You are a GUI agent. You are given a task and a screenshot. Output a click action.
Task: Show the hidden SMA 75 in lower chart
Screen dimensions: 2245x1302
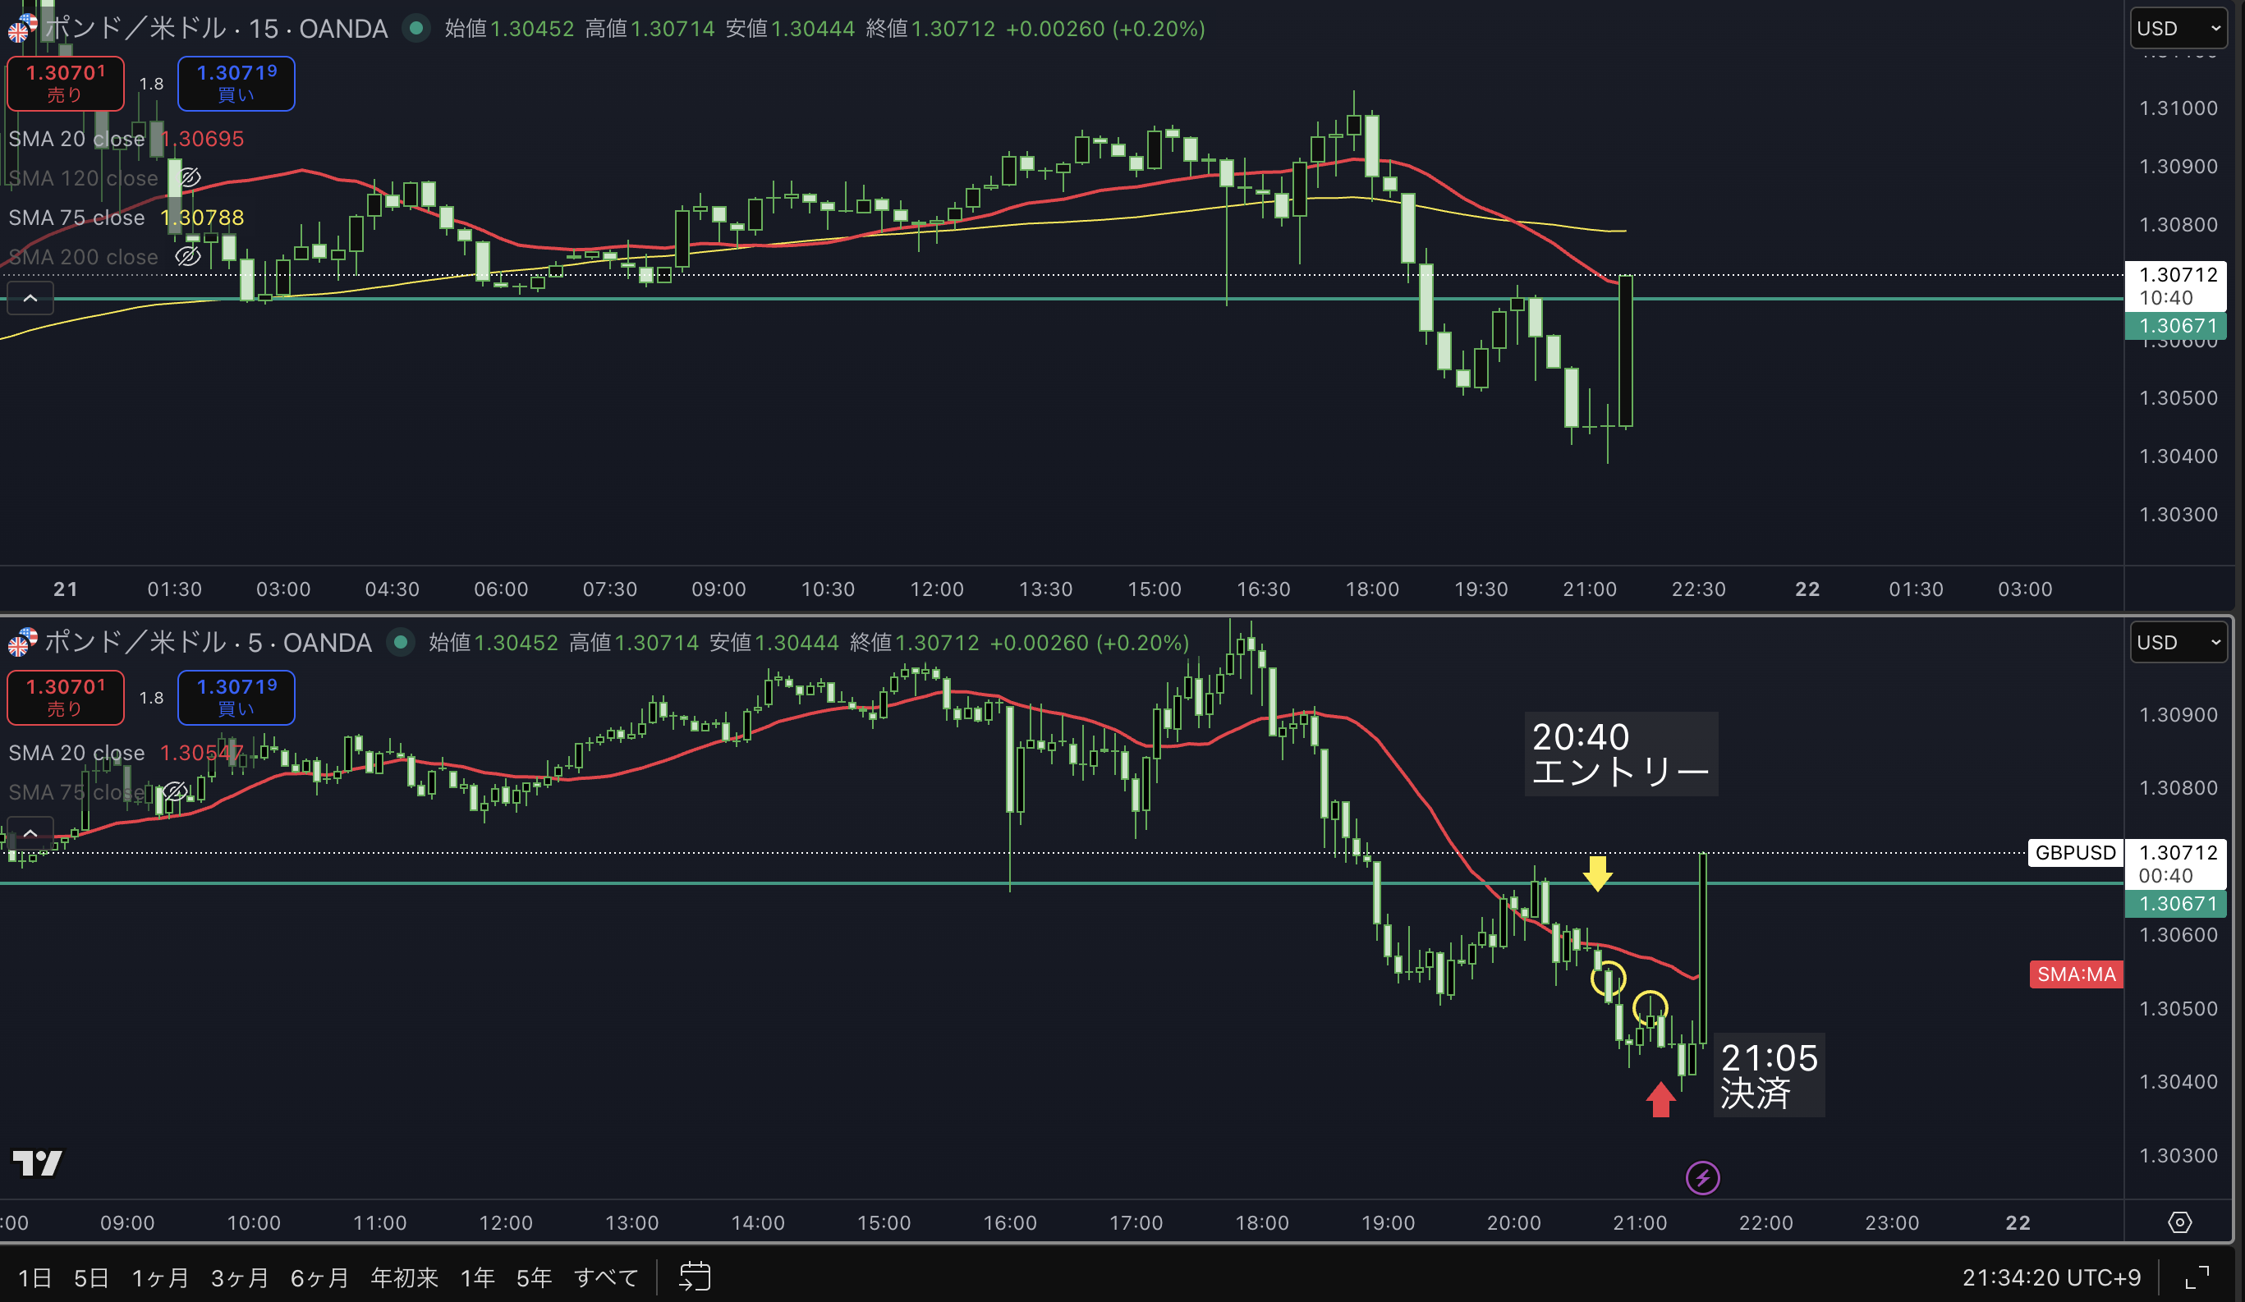click(x=176, y=791)
